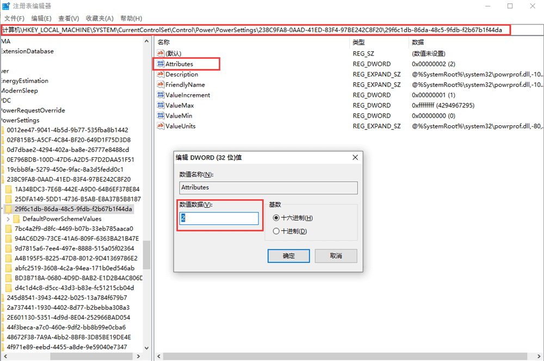This screenshot has width=544, height=361.
Task: Confirm with the 确定 button
Action: tap(288, 256)
